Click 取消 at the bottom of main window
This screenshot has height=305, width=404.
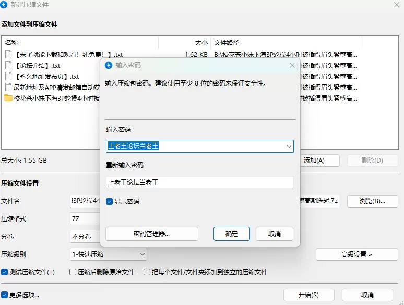coord(367,295)
